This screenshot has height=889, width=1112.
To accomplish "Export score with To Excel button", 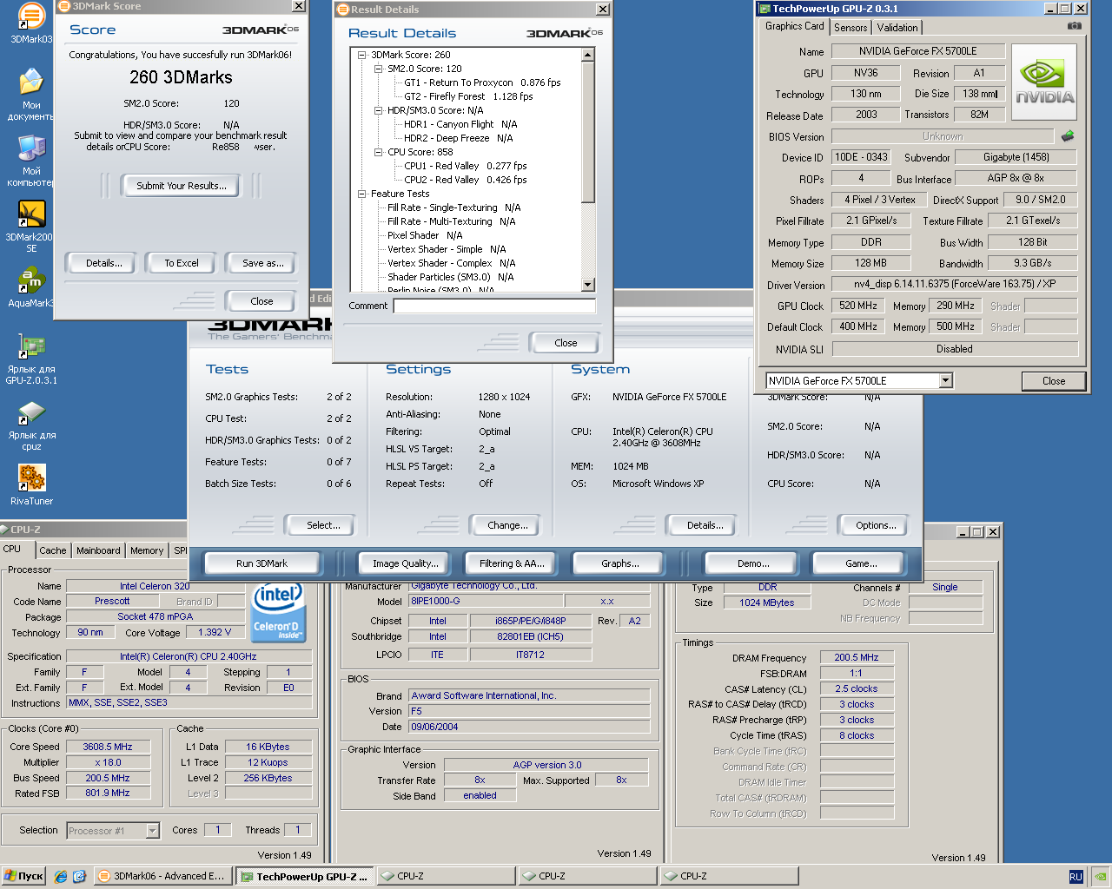I will (182, 263).
